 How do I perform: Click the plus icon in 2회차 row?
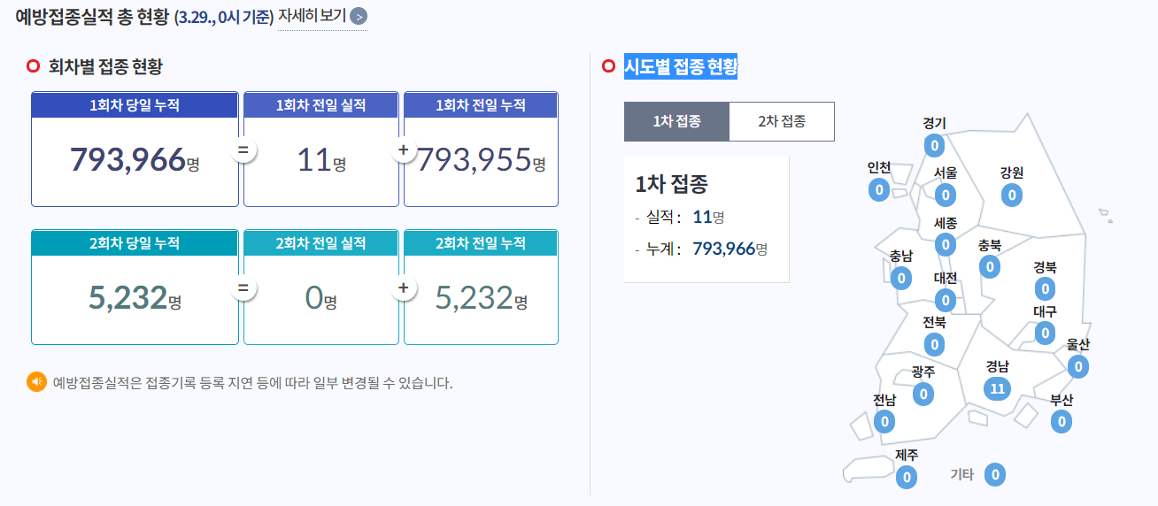pyautogui.click(x=404, y=288)
